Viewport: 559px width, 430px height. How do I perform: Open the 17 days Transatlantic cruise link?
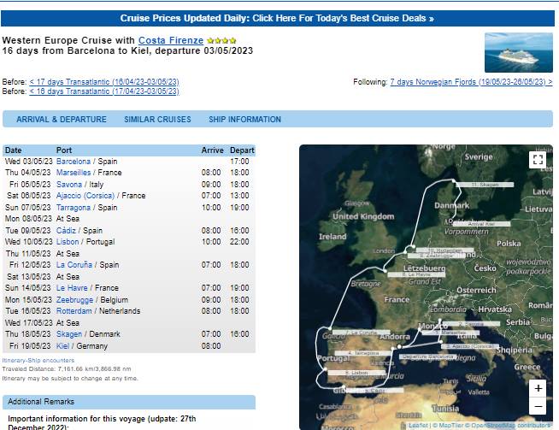(104, 82)
